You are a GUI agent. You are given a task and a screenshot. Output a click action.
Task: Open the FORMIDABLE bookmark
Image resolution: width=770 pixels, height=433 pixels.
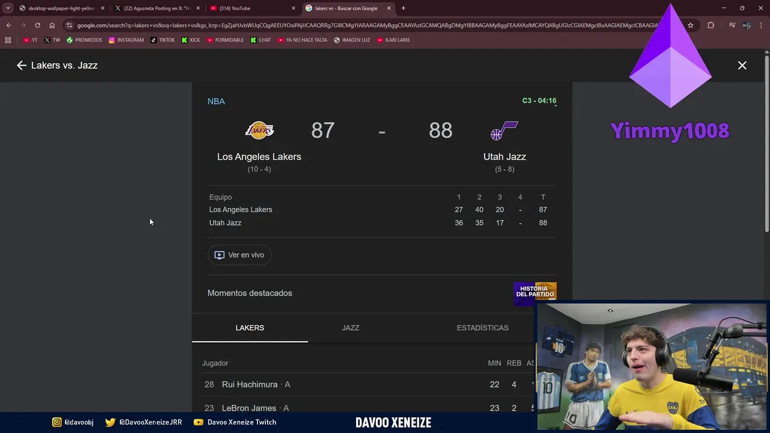[x=225, y=40]
